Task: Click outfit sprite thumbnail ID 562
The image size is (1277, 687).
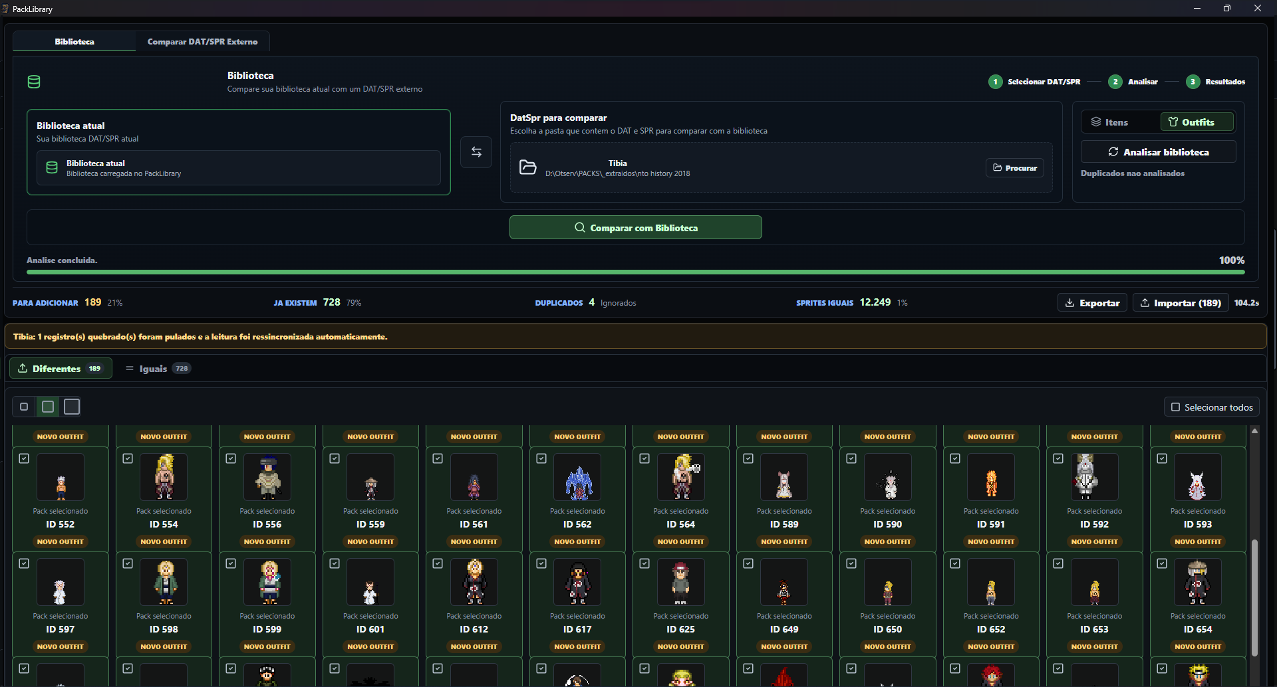Action: 577,477
